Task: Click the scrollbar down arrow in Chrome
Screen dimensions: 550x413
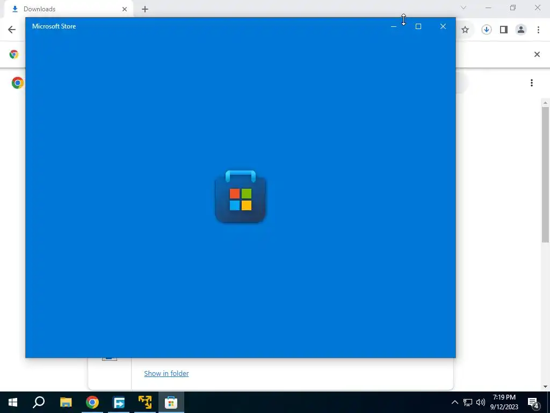Action: 545,387
